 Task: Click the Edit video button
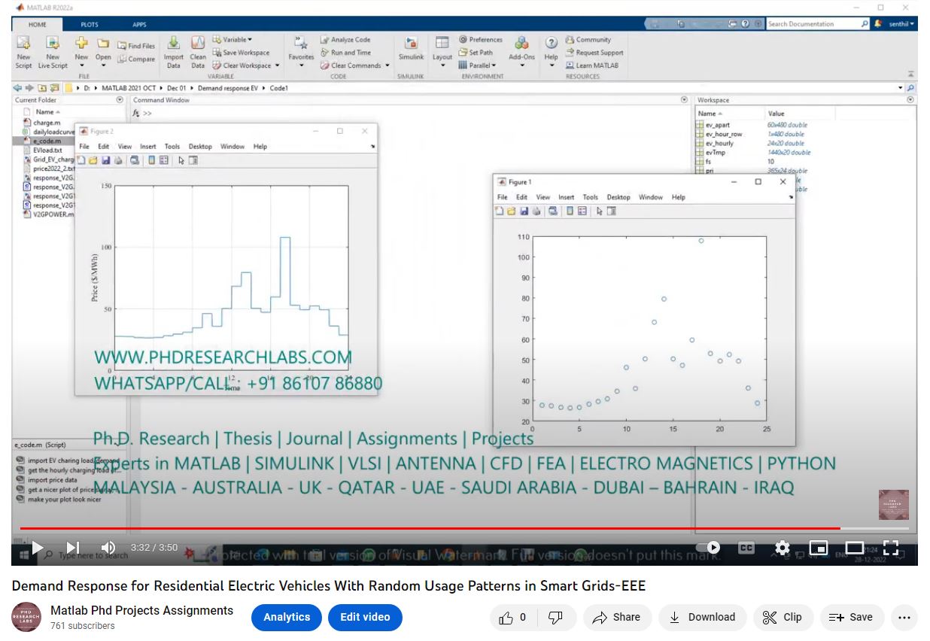click(x=365, y=618)
